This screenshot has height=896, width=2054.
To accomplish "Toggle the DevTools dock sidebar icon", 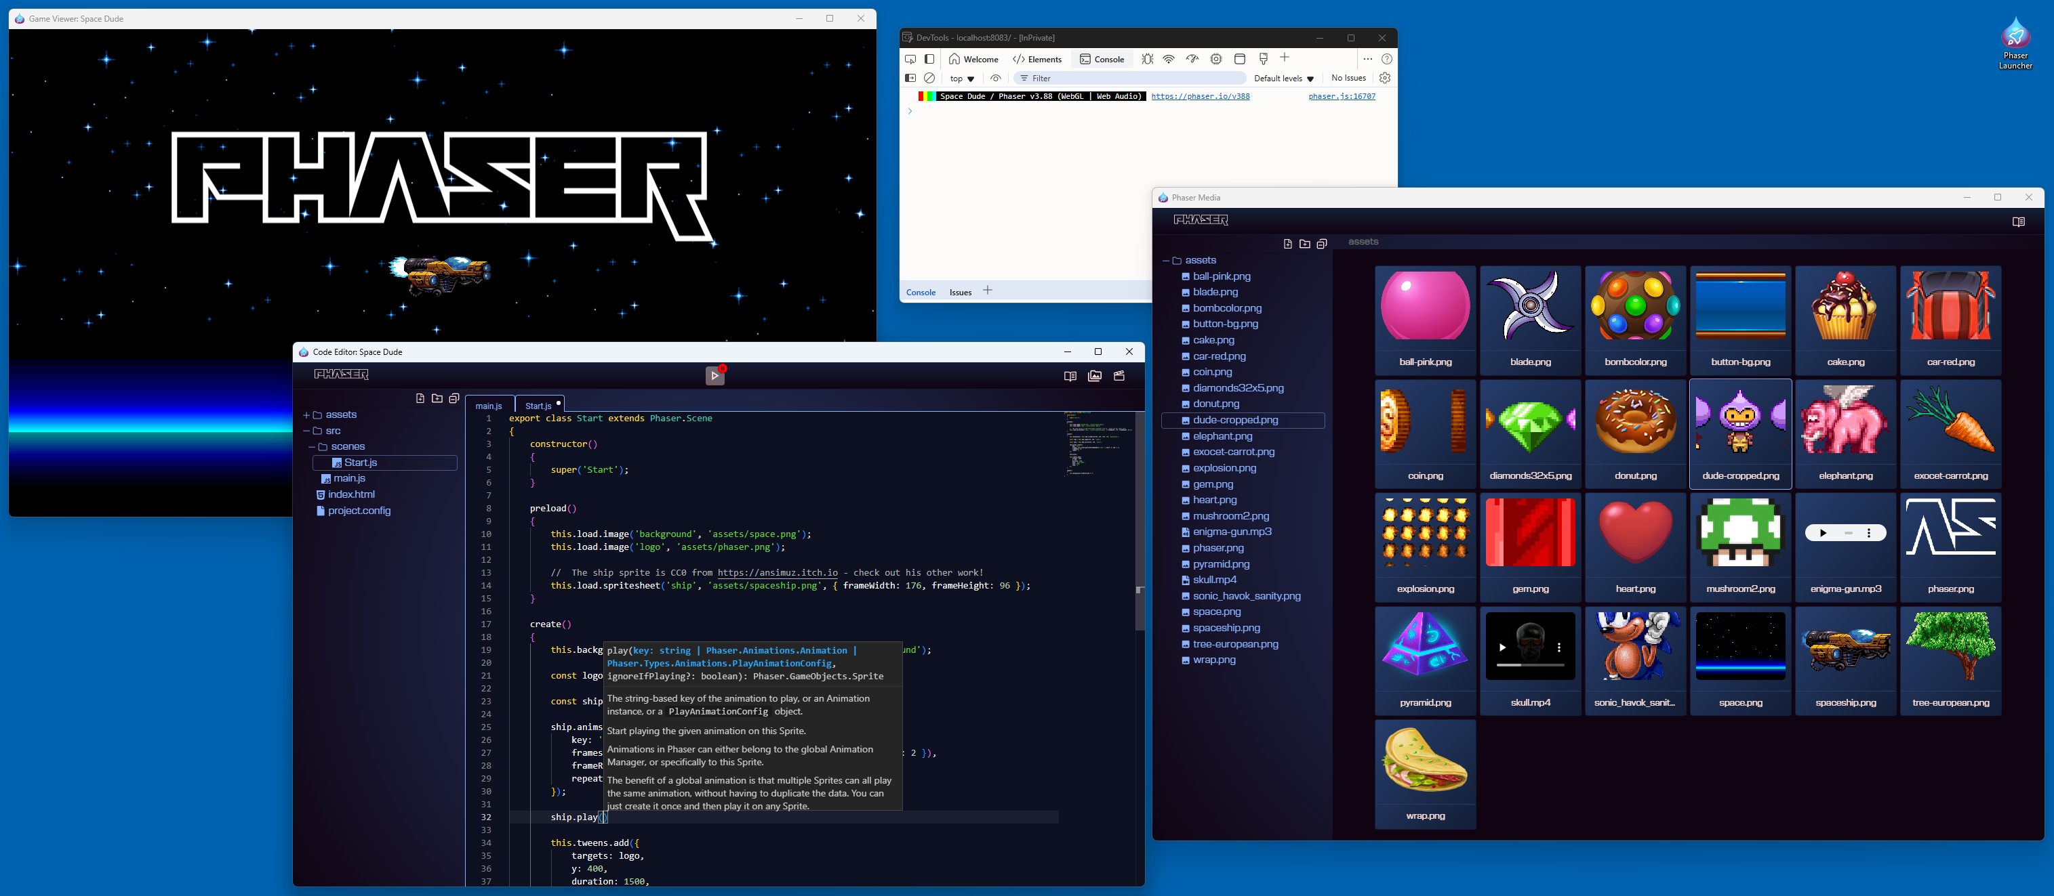I will tap(929, 59).
